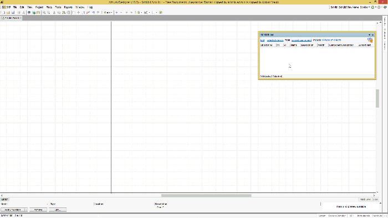Open the Help menu

click(x=90, y=7)
